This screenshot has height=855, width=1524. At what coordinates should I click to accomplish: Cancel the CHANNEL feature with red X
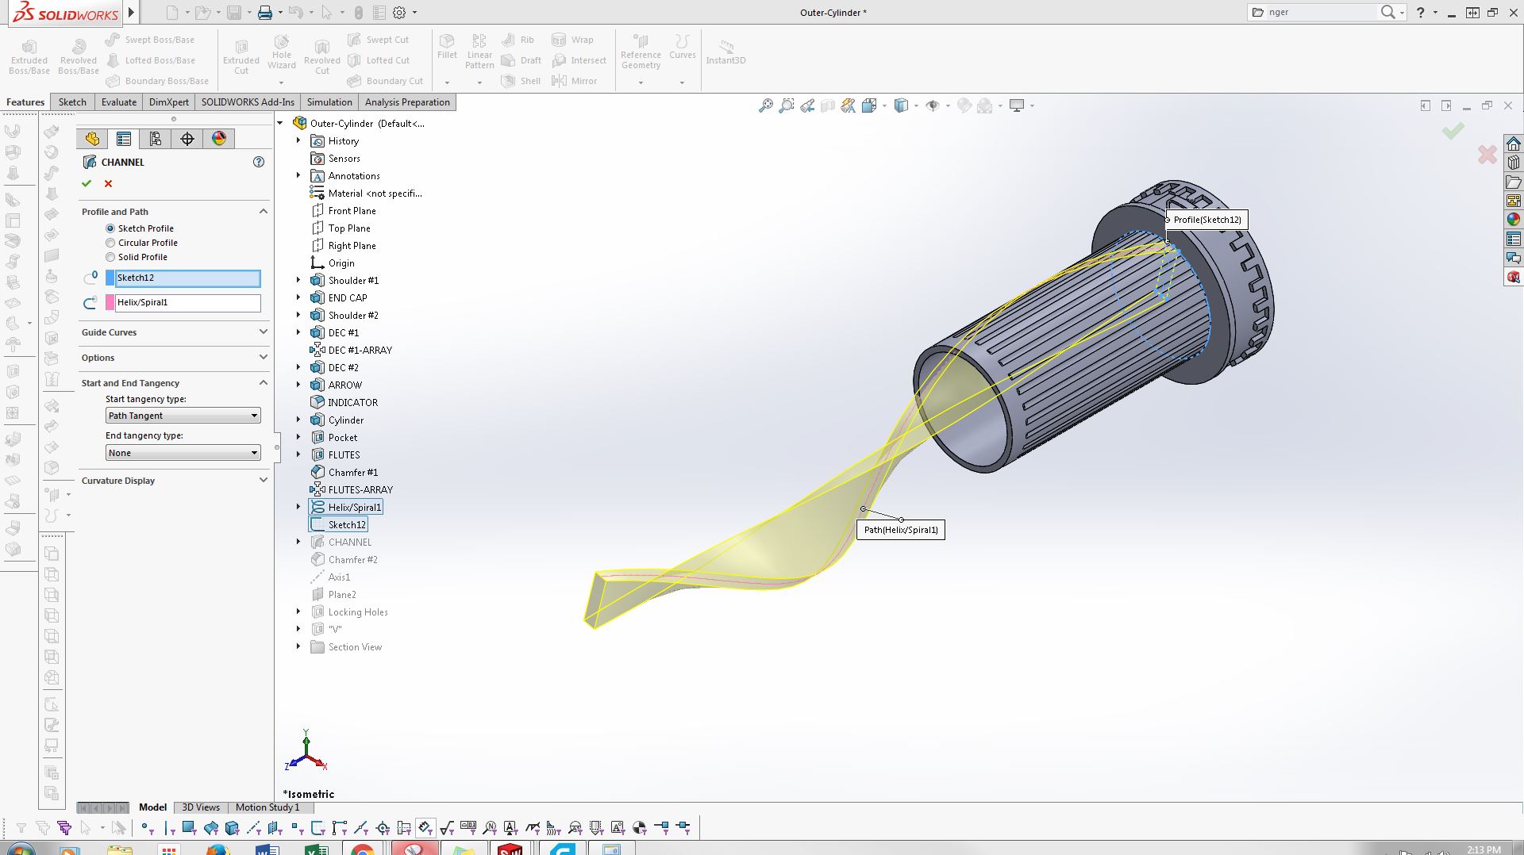tap(109, 183)
